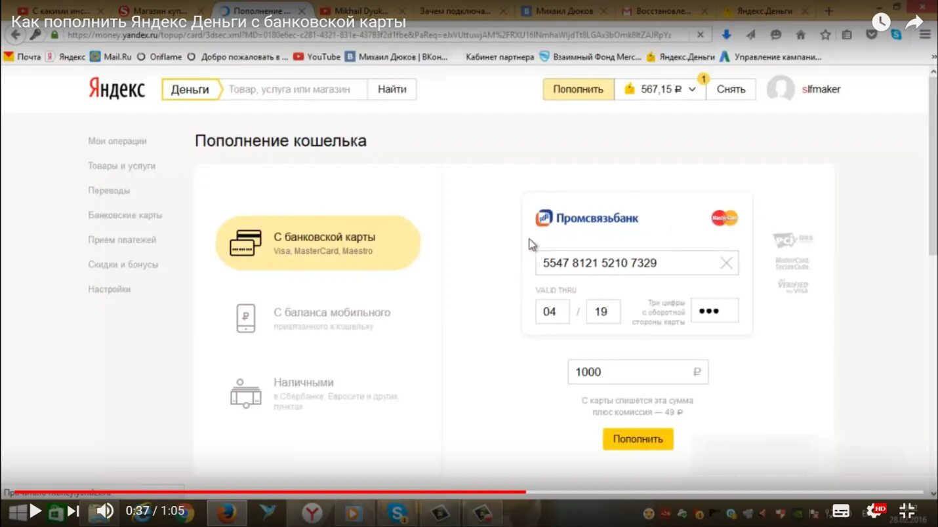The height and width of the screenshot is (527, 938).
Task: Click the mobile phone icon beside С баланса мобильного
Action: pyautogui.click(x=245, y=318)
